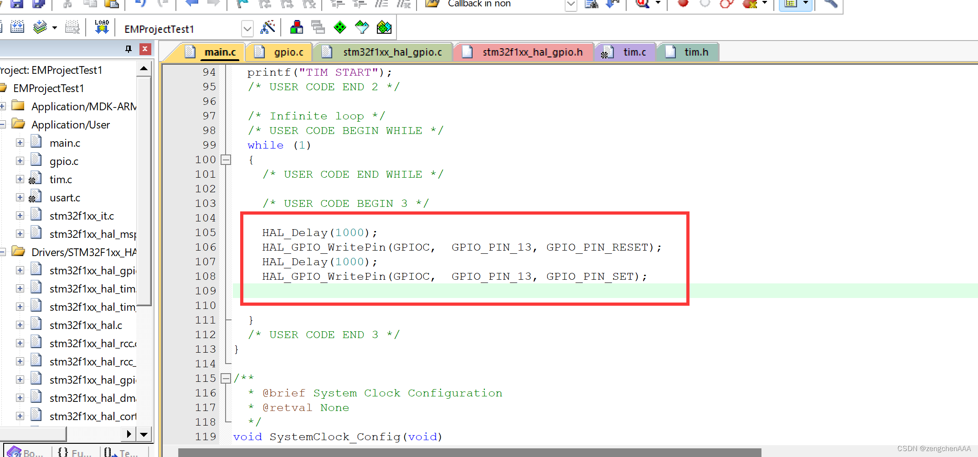The image size is (978, 457).
Task: Collapse the Application/User folder
Action: (x=2, y=124)
